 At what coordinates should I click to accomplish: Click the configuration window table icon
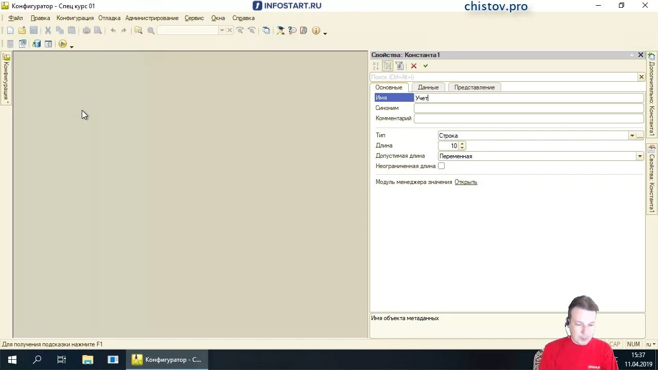pyautogui.click(x=48, y=44)
